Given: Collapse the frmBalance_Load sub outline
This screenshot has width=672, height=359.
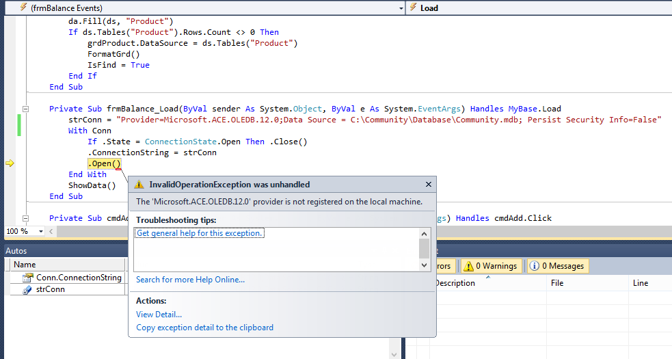Looking at the screenshot, I should tap(26, 109).
